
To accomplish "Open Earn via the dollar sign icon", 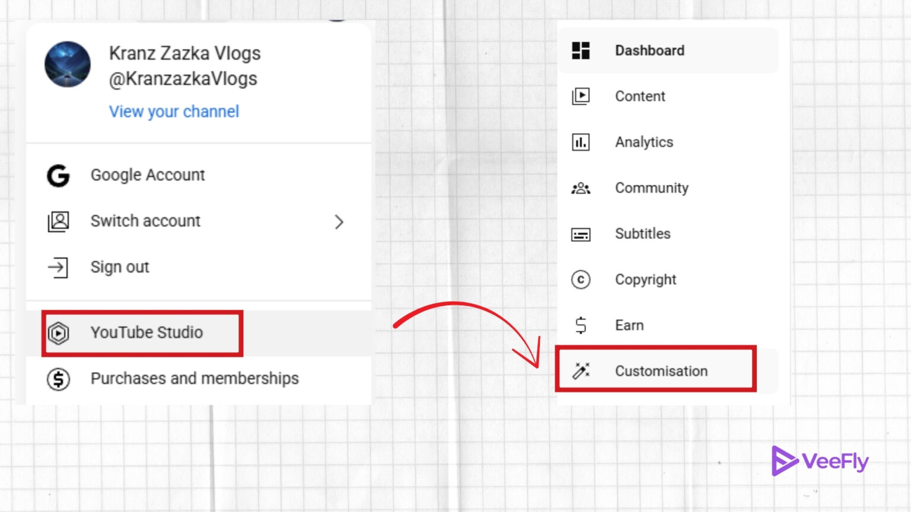I will point(580,325).
